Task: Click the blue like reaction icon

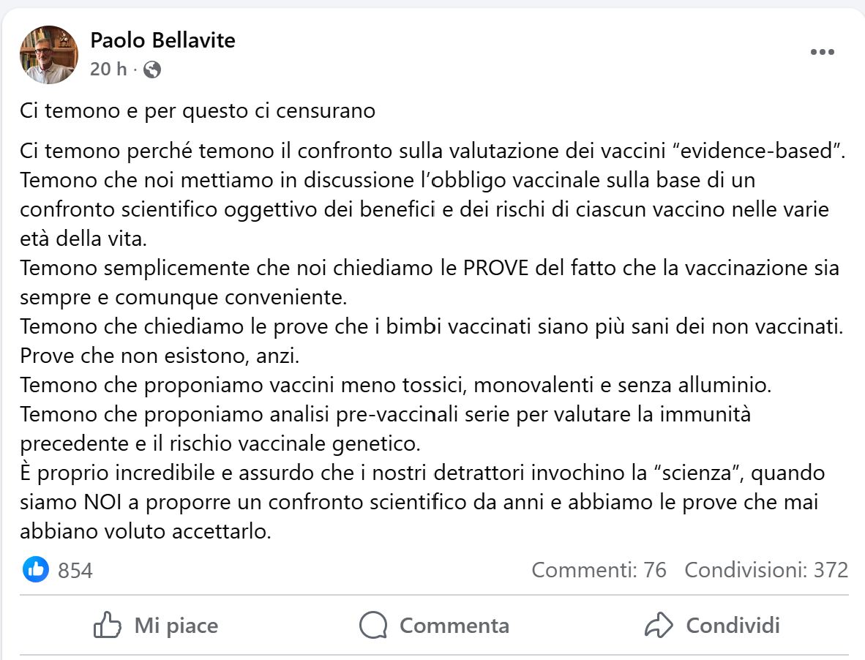Action: [36, 569]
